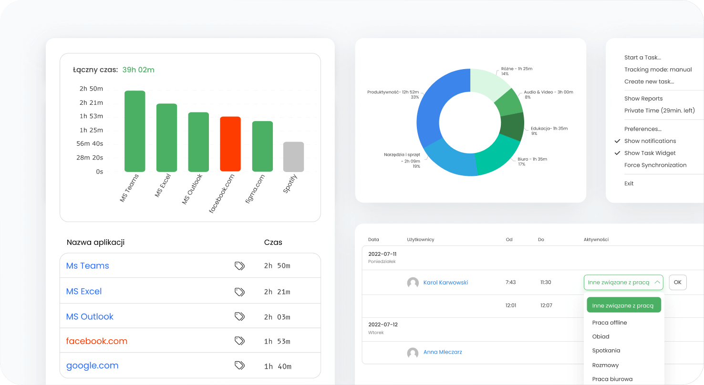Image resolution: width=704 pixels, height=385 pixels.
Task: Choose Praca offline from the dropdown list
Action: pos(610,323)
